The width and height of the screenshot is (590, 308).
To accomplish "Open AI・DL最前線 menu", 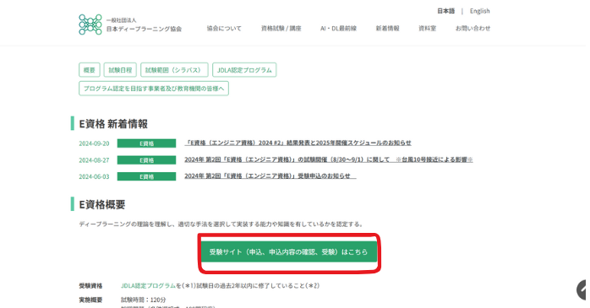I will pos(338,29).
